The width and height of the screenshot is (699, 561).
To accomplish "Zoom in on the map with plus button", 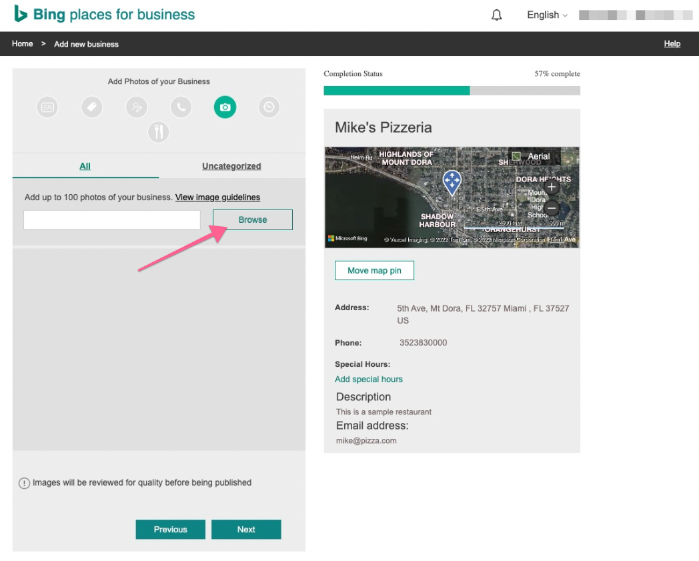I will pos(552,187).
